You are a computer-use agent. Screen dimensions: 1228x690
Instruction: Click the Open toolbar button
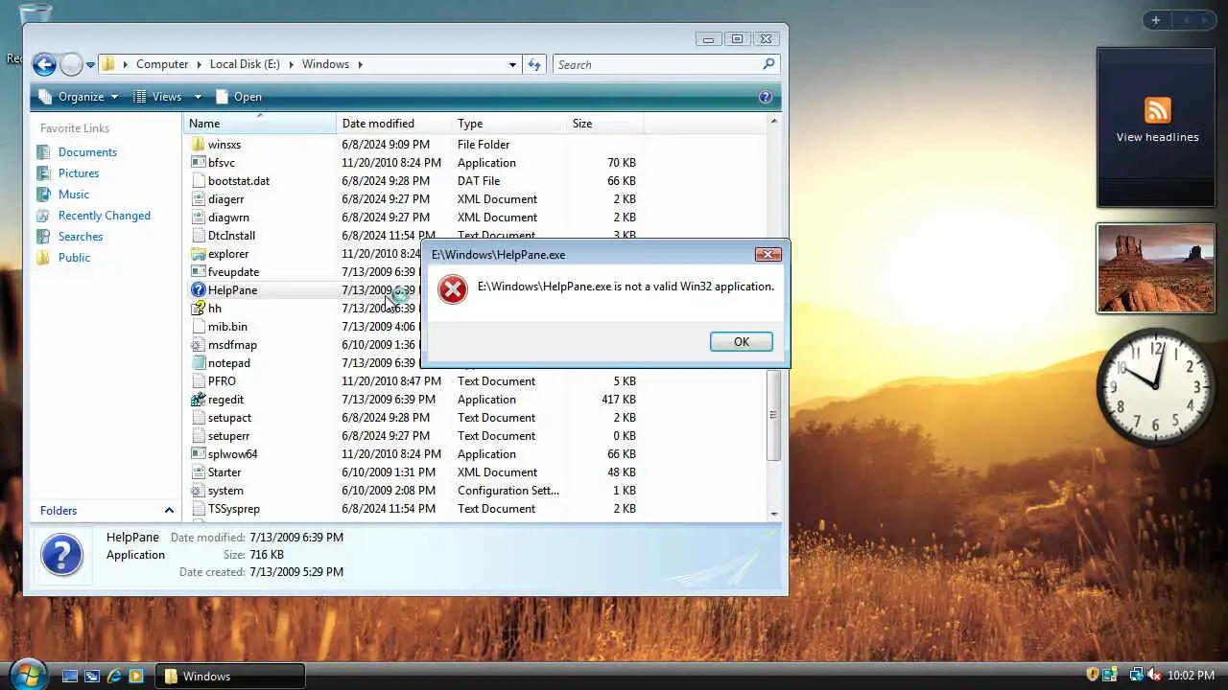tap(239, 97)
